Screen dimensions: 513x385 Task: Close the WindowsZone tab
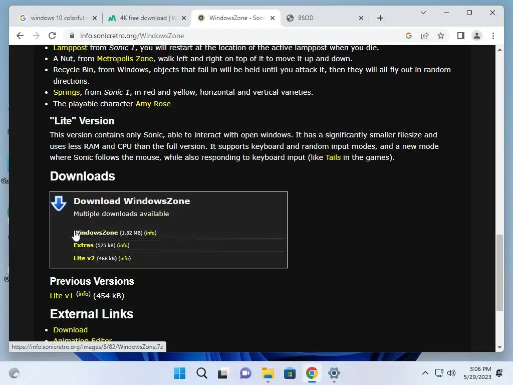coord(273,18)
